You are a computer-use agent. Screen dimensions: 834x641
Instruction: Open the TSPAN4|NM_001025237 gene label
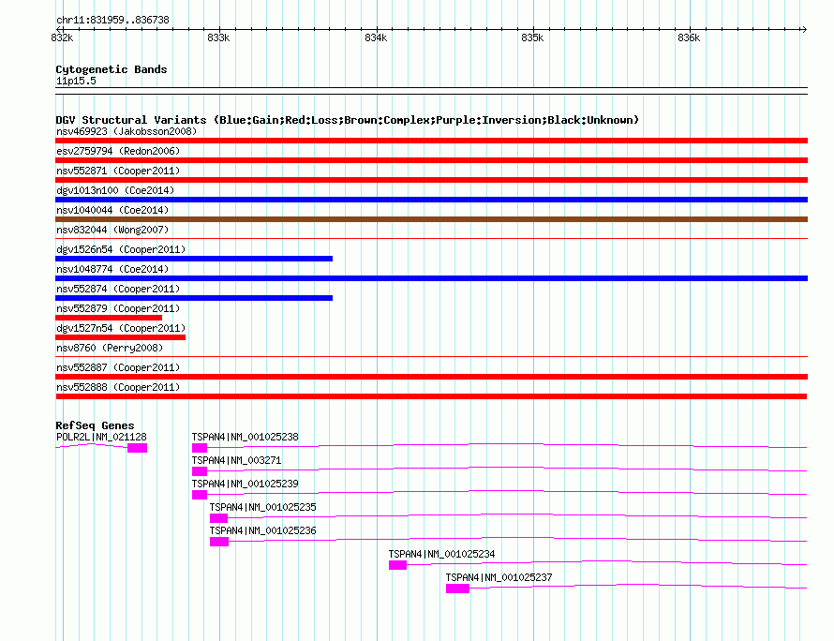[x=499, y=577]
